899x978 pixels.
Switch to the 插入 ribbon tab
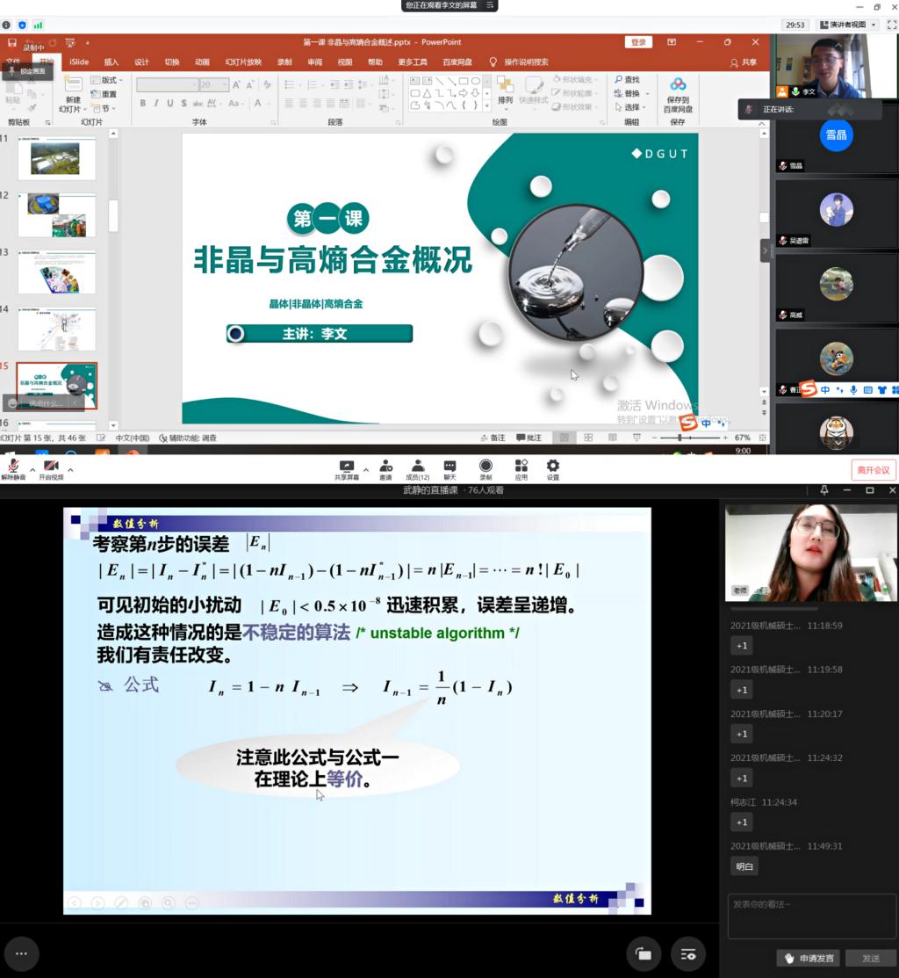pyautogui.click(x=111, y=62)
